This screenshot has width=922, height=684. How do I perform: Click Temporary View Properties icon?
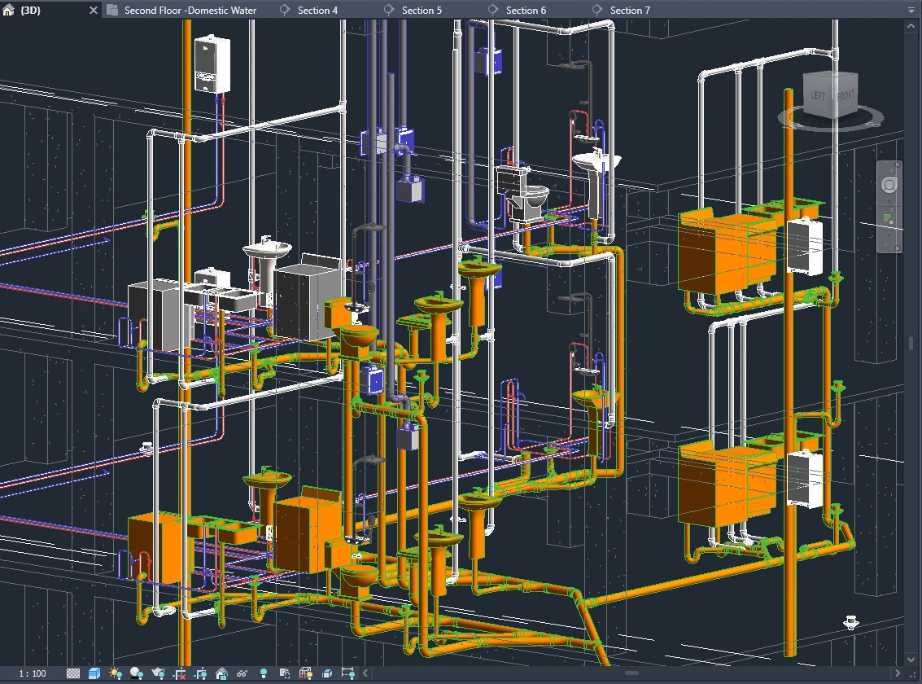click(x=285, y=673)
